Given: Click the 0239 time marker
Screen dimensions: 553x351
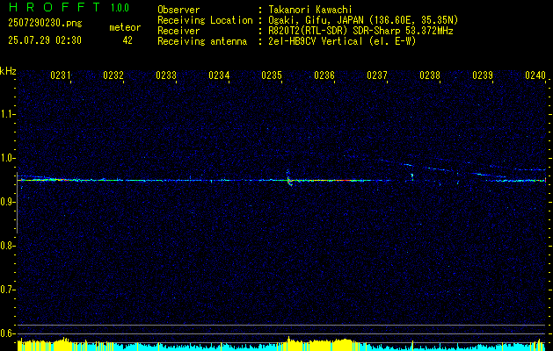Looking at the screenshot, I should pyautogui.click(x=483, y=75).
